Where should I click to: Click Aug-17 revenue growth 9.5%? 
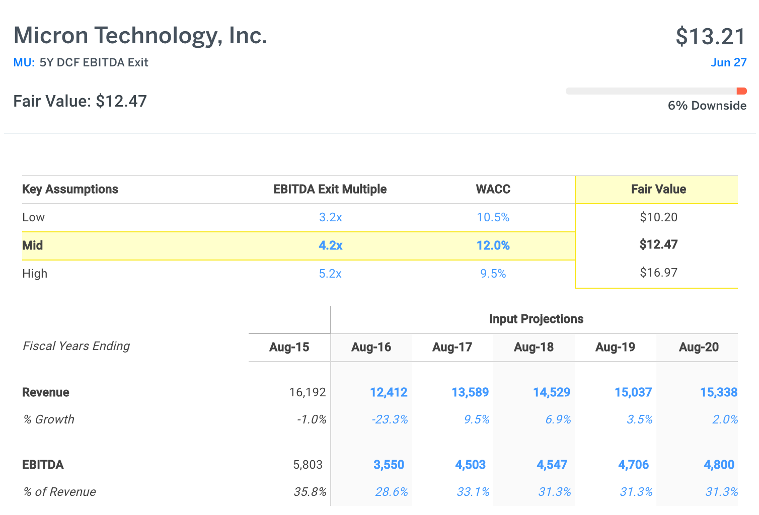[477, 419]
